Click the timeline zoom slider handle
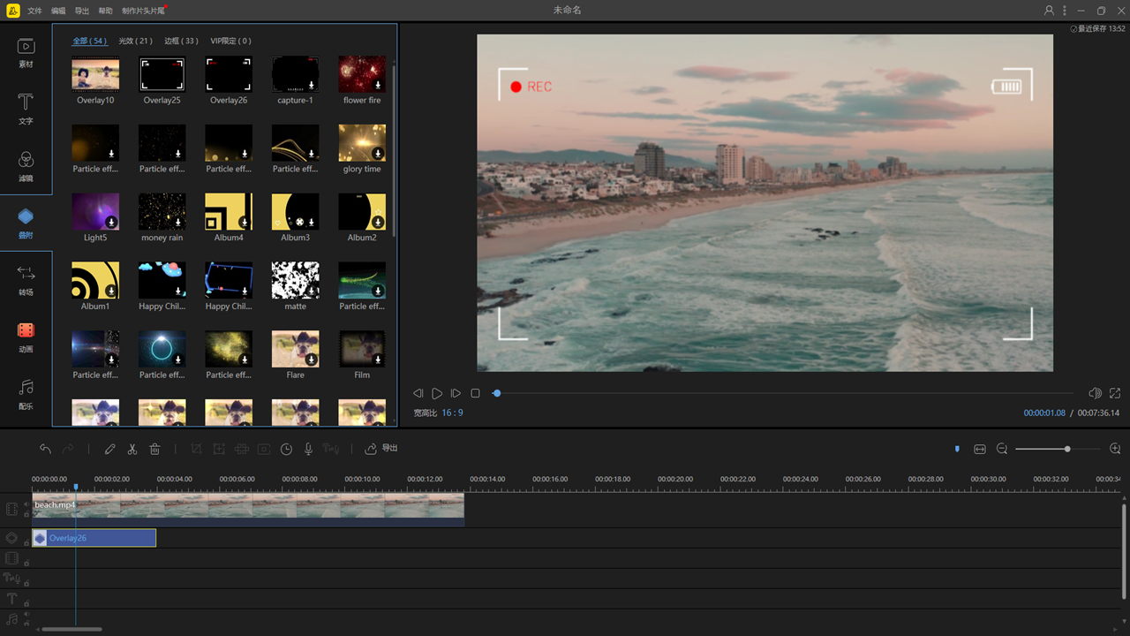 point(1067,449)
